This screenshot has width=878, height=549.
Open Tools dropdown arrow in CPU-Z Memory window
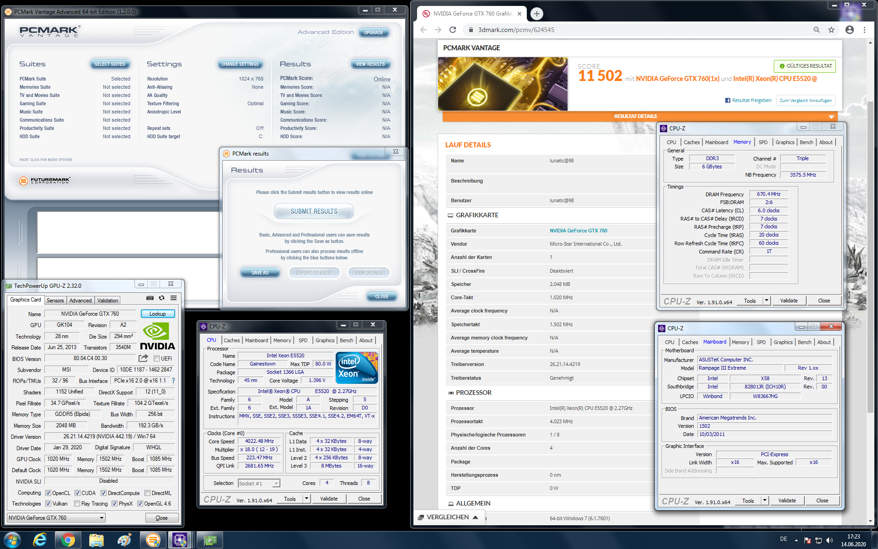[766, 301]
